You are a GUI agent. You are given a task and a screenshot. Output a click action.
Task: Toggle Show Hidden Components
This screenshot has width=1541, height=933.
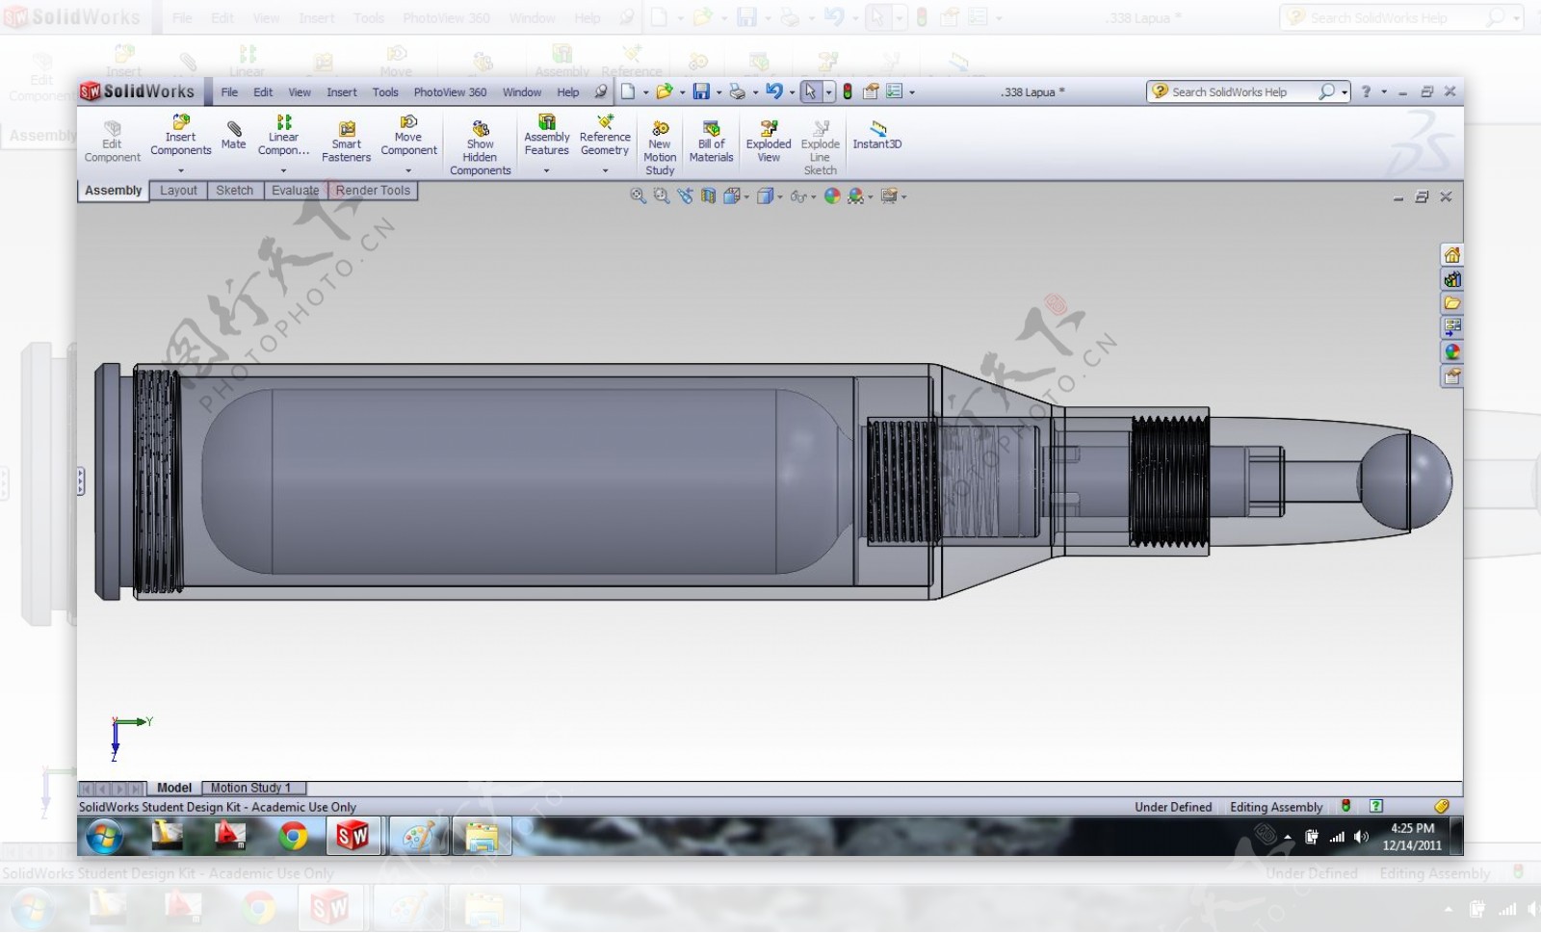[480, 148]
